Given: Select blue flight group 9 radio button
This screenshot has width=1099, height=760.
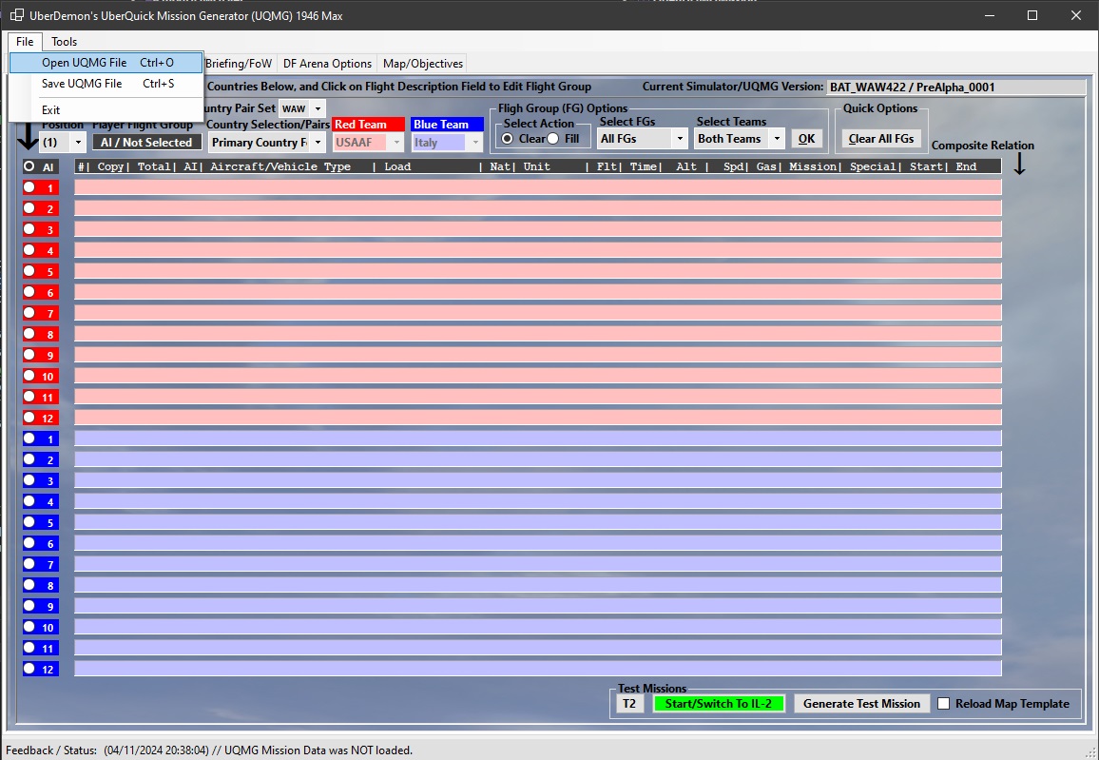Looking at the screenshot, I should coord(29,606).
